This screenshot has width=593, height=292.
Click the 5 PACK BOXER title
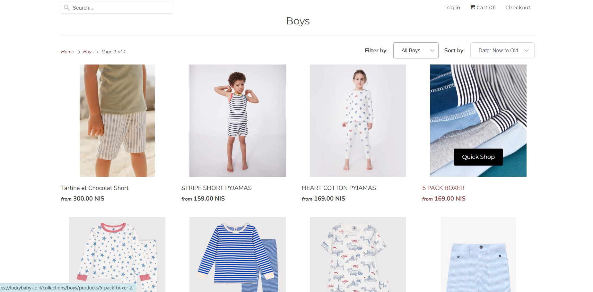pos(443,188)
